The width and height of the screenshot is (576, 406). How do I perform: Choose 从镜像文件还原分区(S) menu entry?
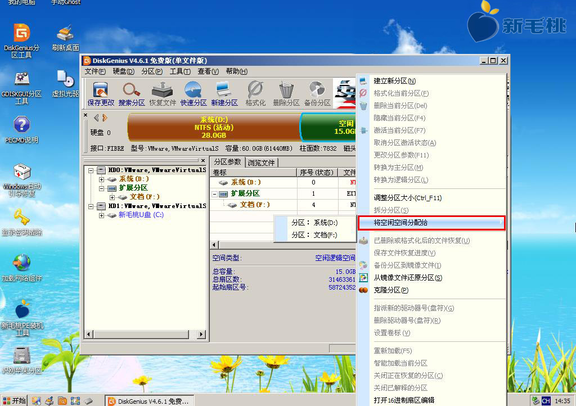pyautogui.click(x=431, y=278)
